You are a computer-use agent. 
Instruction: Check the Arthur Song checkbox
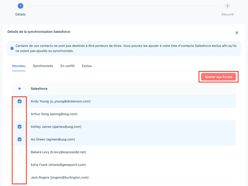(x=20, y=114)
